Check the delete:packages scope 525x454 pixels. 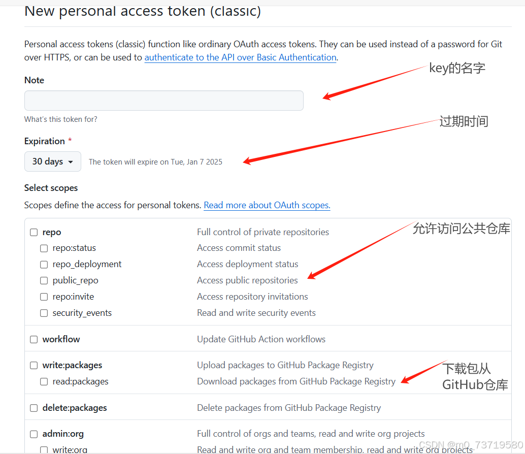(x=34, y=408)
